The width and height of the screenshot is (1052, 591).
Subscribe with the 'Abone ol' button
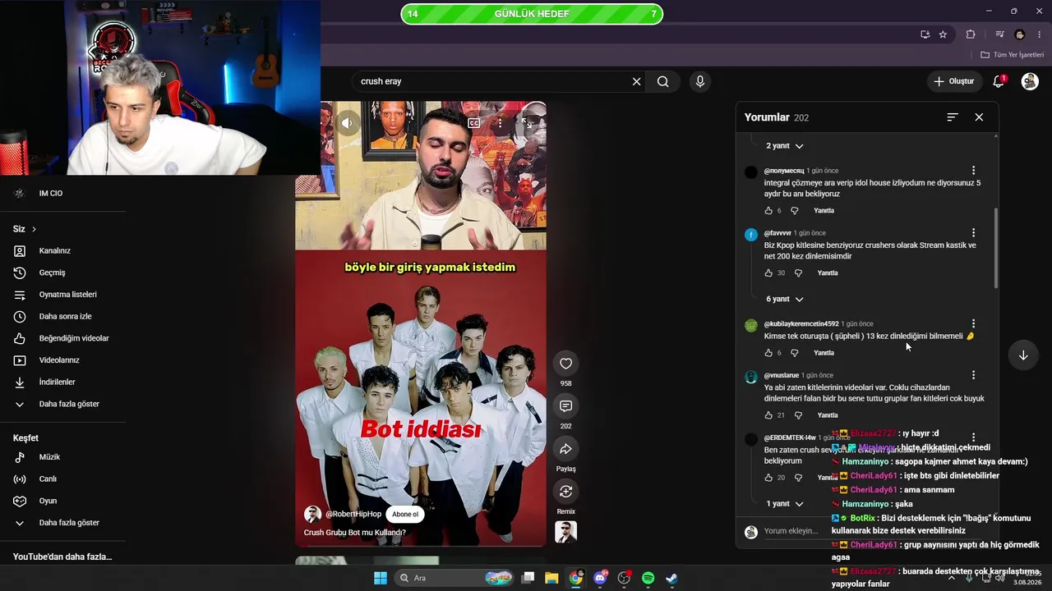[x=405, y=515]
